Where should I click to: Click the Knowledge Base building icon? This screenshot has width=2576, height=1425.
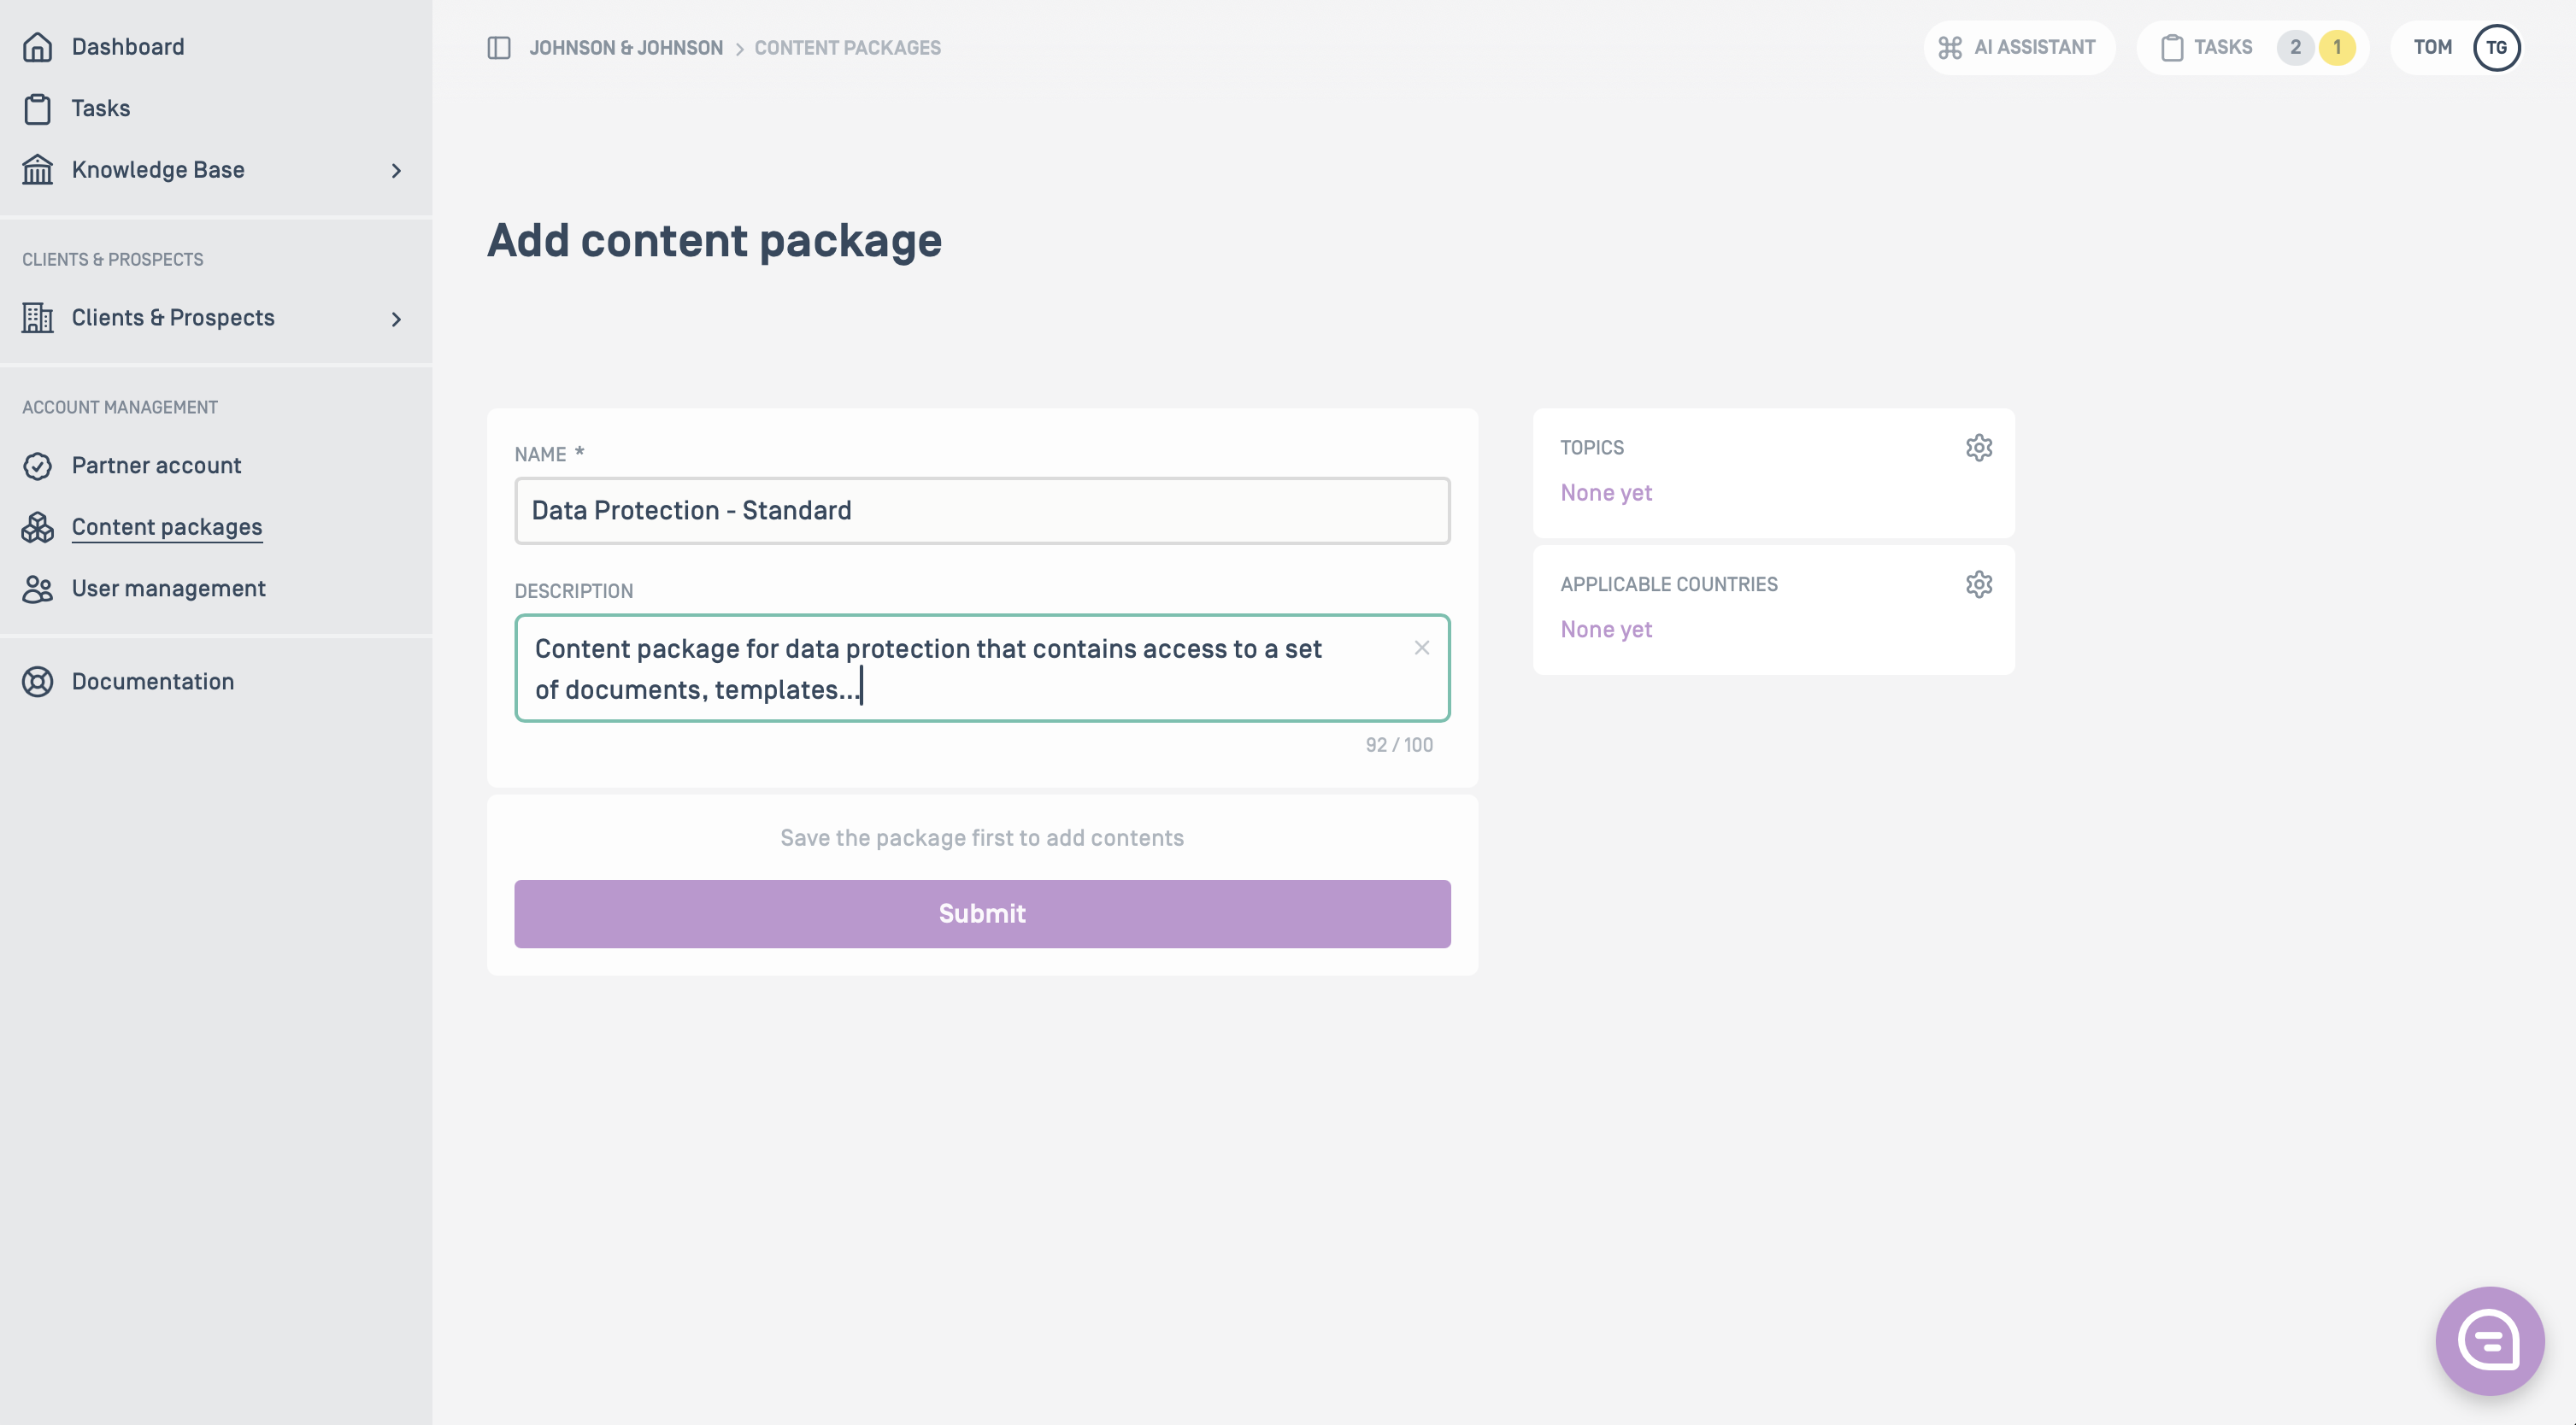click(x=37, y=170)
